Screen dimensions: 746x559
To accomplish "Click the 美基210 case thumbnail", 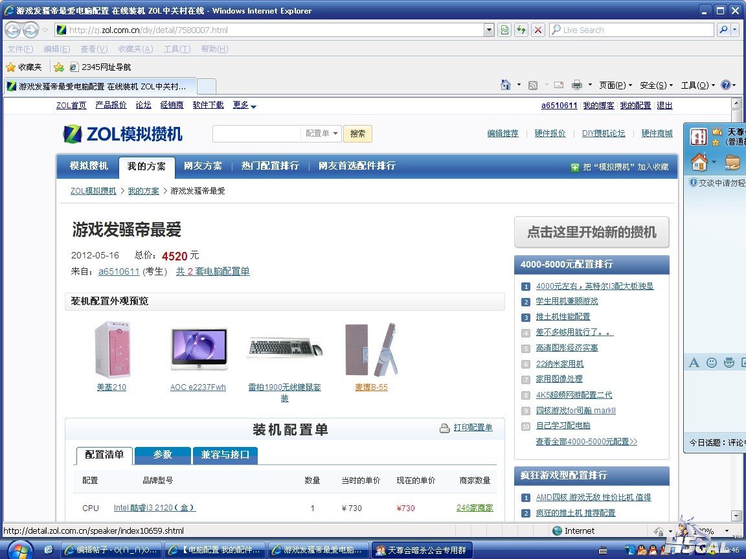I will tap(112, 350).
